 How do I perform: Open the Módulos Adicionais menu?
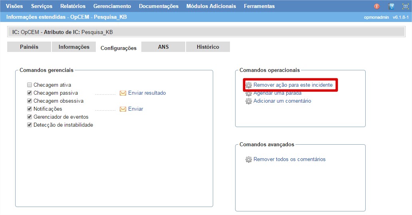point(211,6)
